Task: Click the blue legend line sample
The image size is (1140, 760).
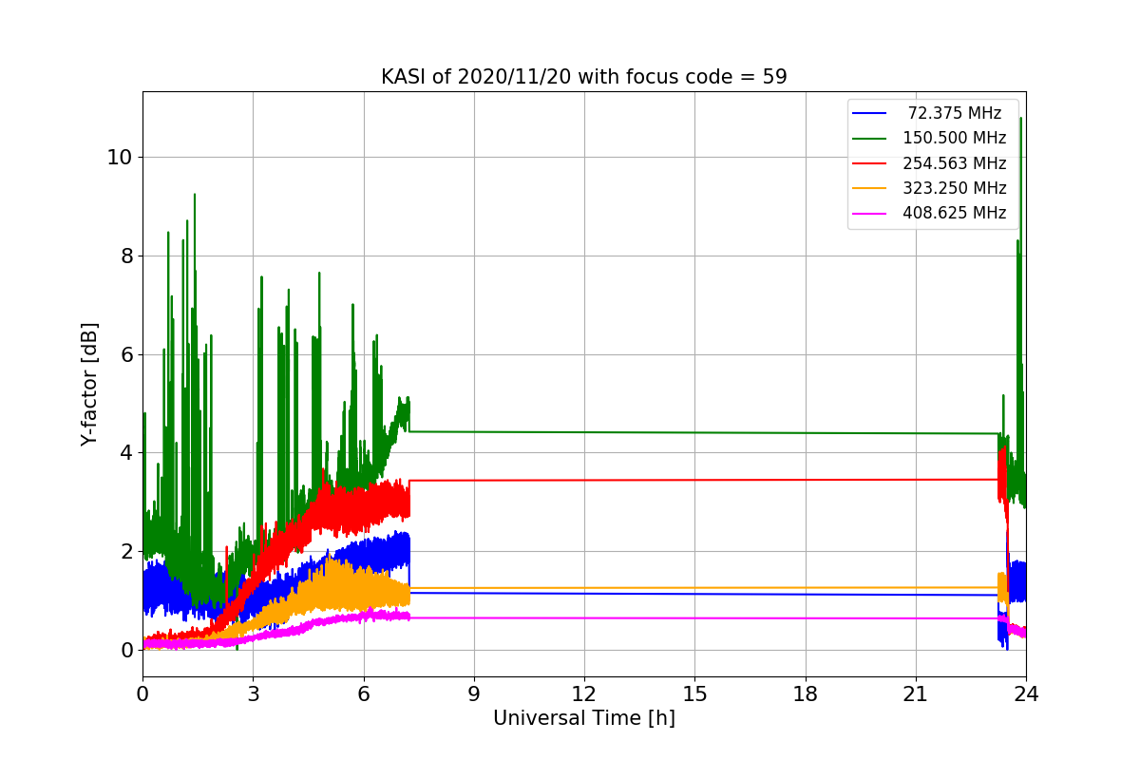Action: [x=870, y=113]
